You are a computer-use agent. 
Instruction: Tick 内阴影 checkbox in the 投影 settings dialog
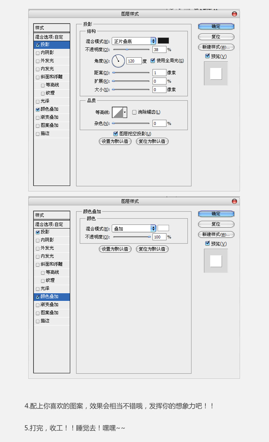(x=37, y=53)
